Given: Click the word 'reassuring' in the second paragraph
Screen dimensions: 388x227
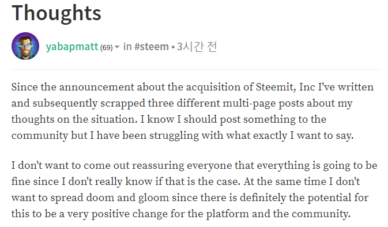Looking at the screenshot, I should pos(159,166).
